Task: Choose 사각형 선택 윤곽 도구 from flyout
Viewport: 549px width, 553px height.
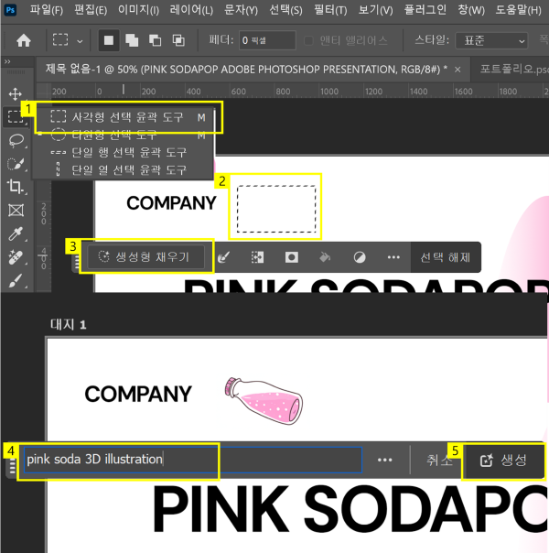Action: pos(128,117)
